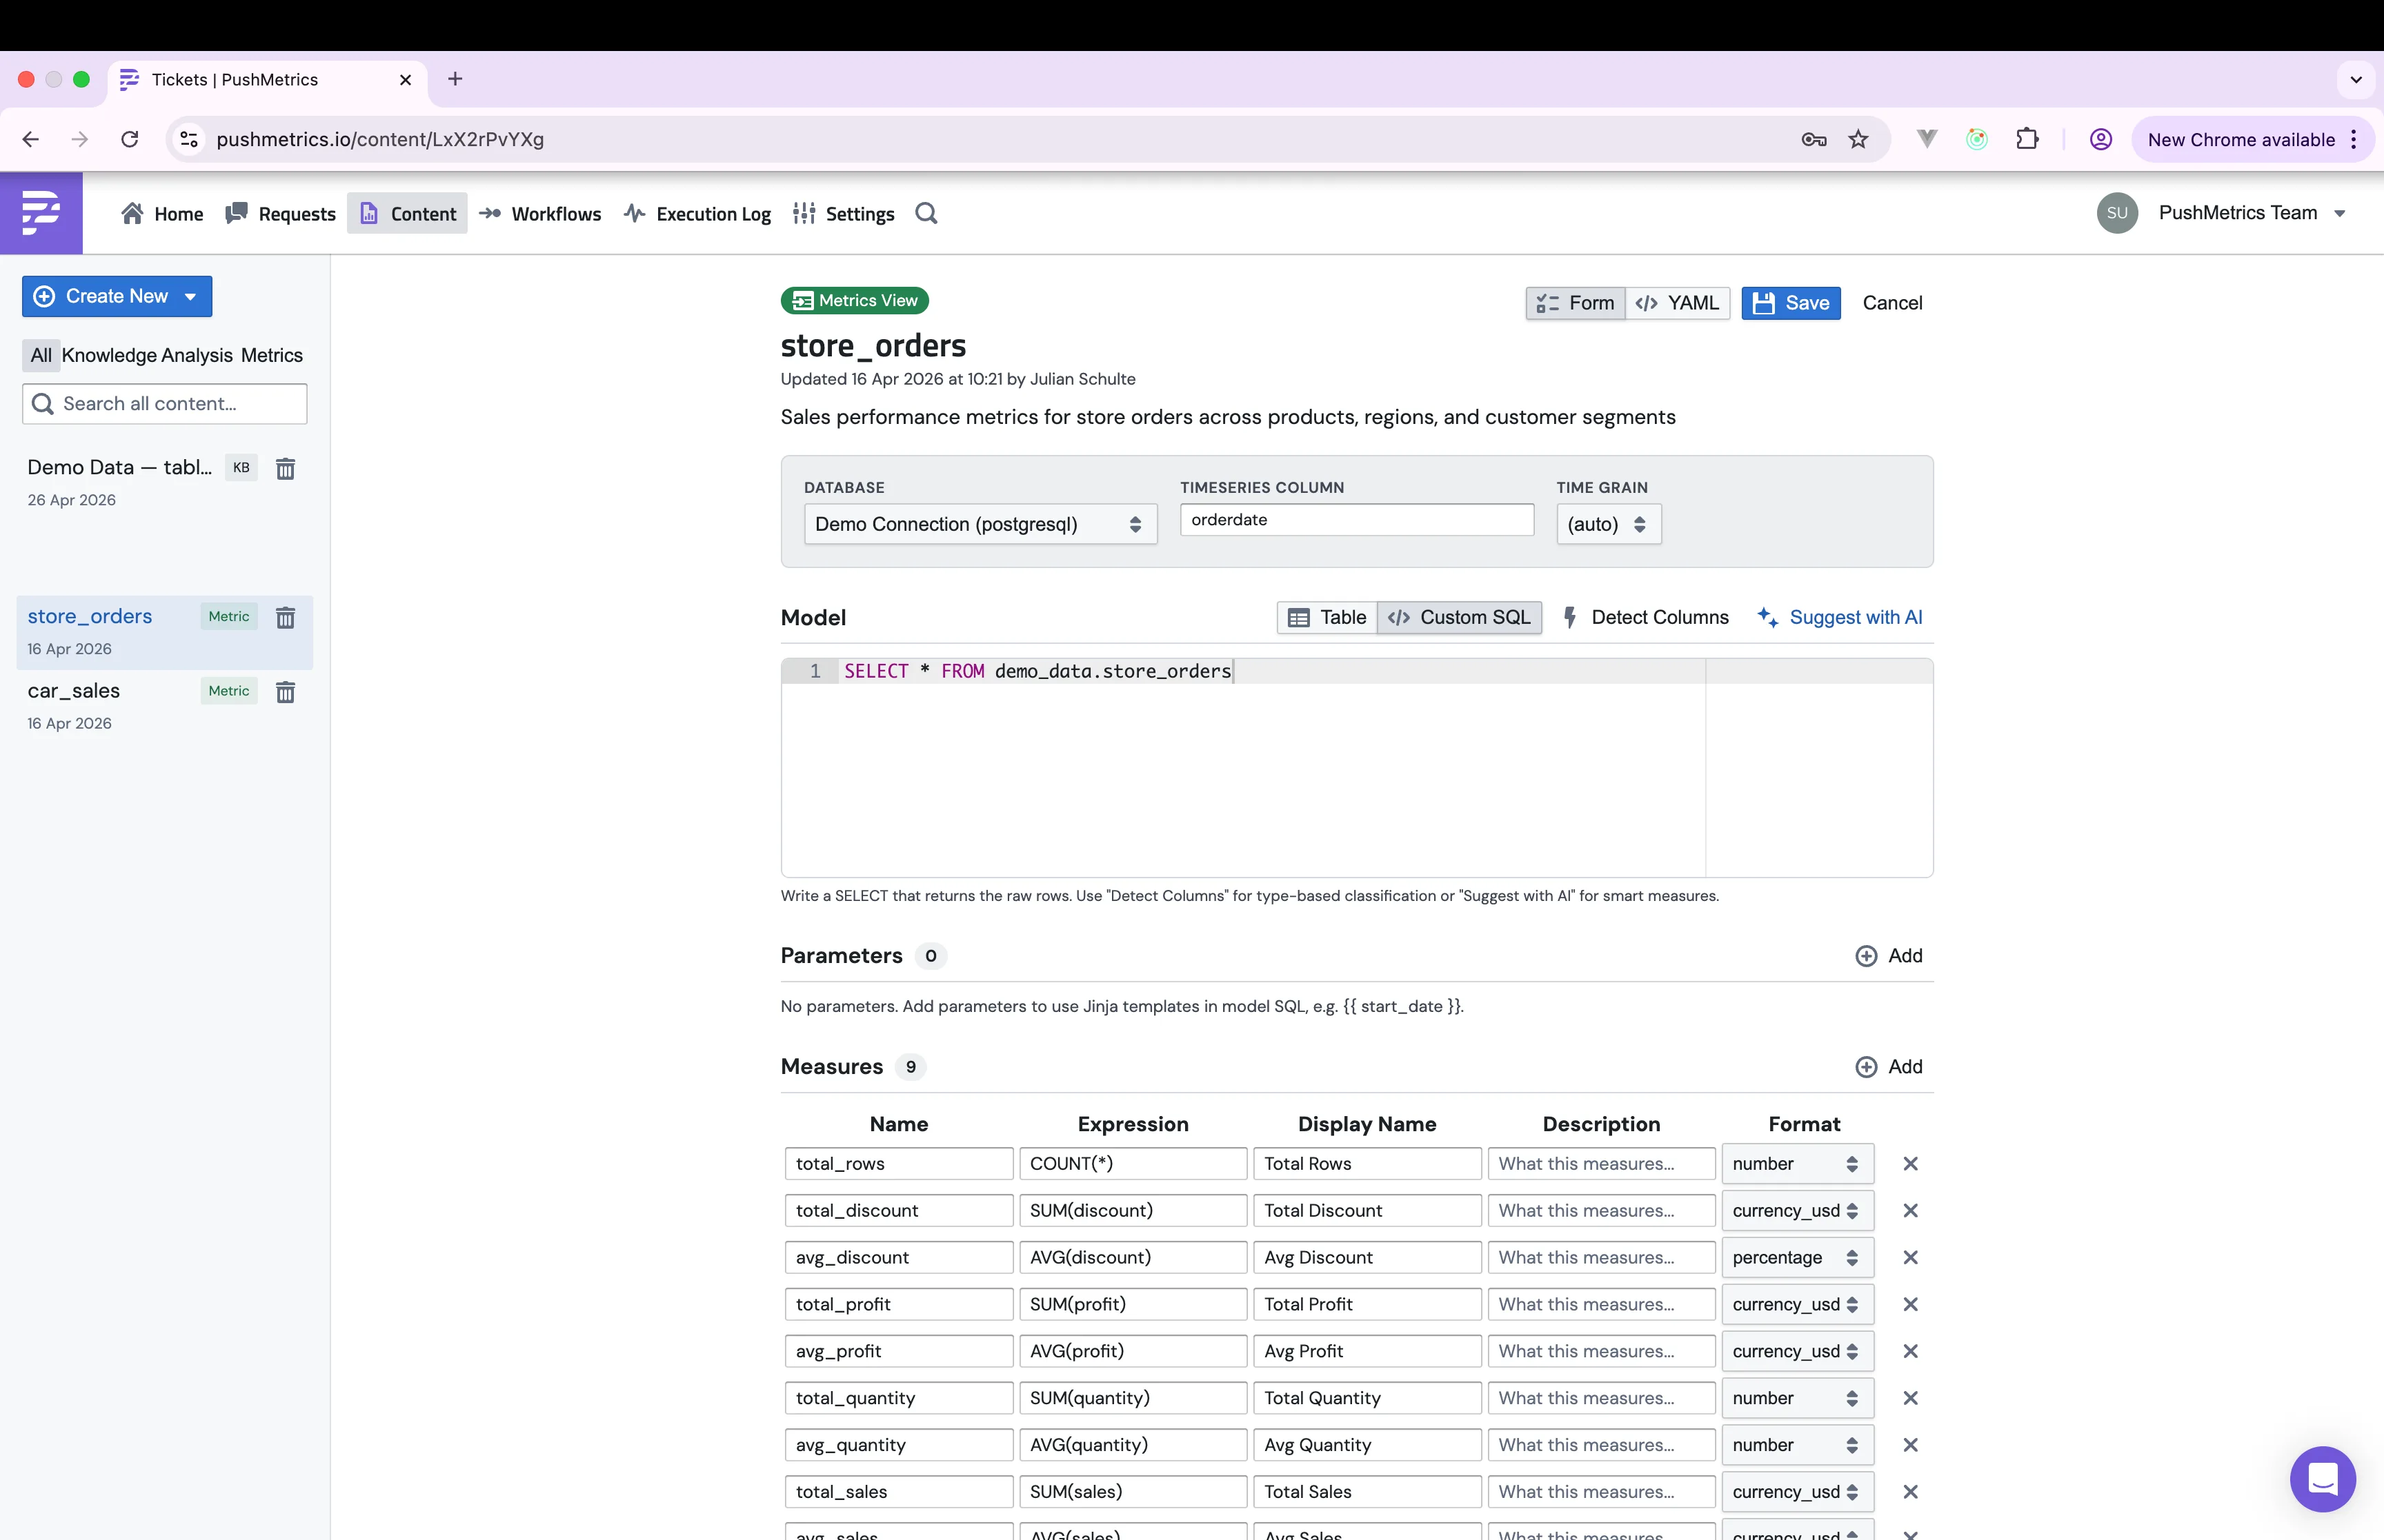The width and height of the screenshot is (2384, 1540).
Task: Filter sidebar by Analysis tab
Action: pos(196,355)
